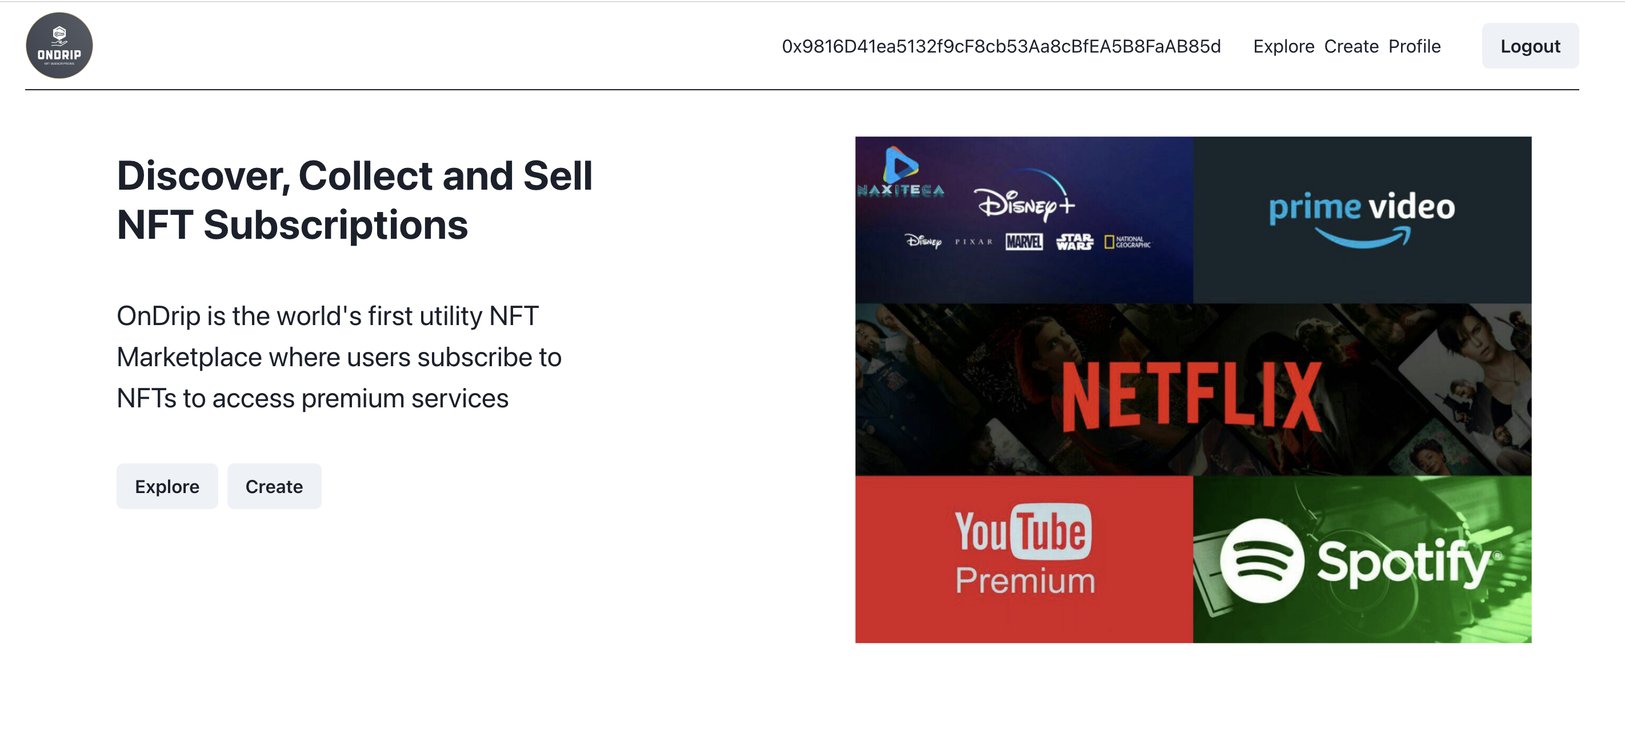Viewport: 1625px width, 737px height.
Task: Click the Naxiteca play logo
Action: (900, 165)
